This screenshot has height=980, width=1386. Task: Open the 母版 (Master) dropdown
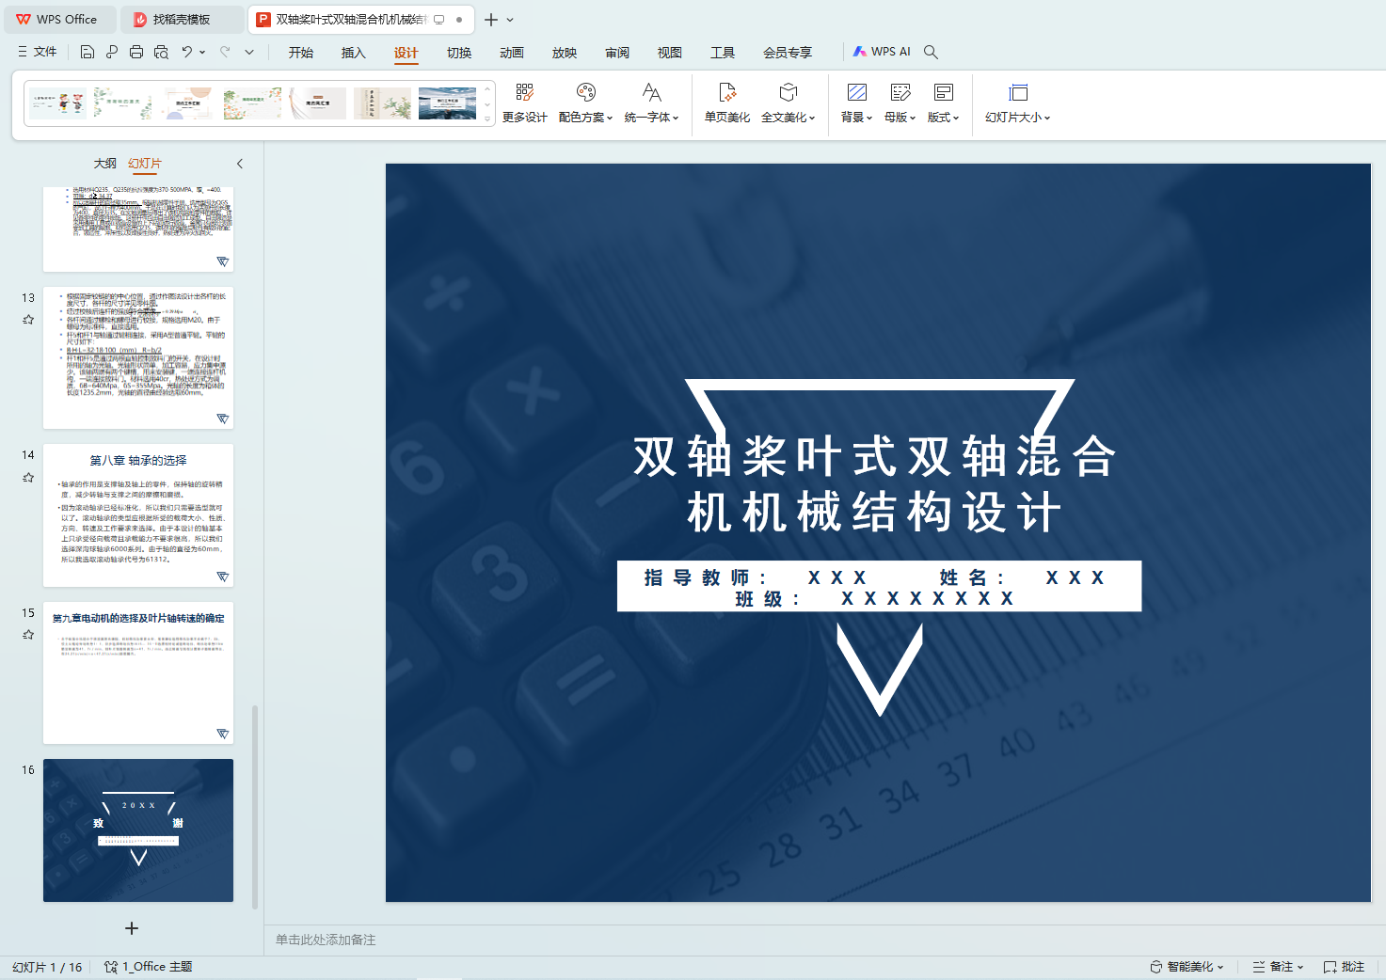tap(900, 103)
